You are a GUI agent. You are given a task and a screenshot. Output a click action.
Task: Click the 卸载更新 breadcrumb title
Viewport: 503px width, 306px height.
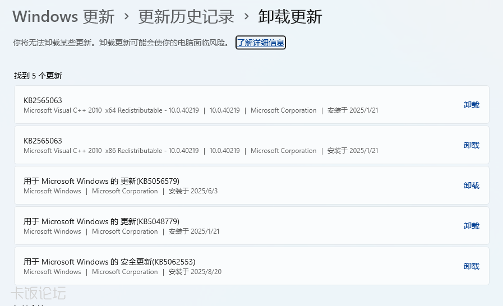290,17
